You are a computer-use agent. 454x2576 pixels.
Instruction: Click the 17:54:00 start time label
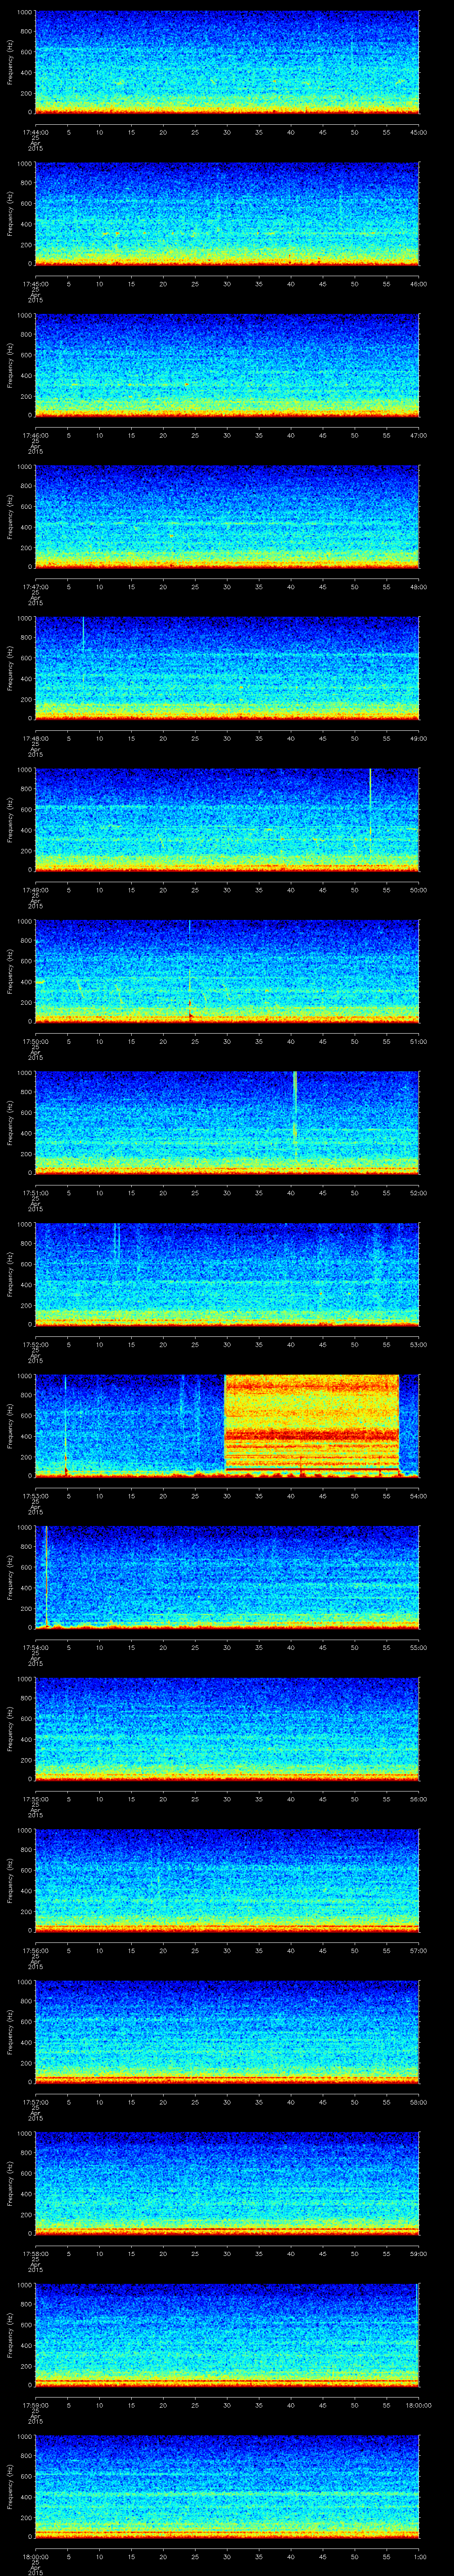(35, 1647)
